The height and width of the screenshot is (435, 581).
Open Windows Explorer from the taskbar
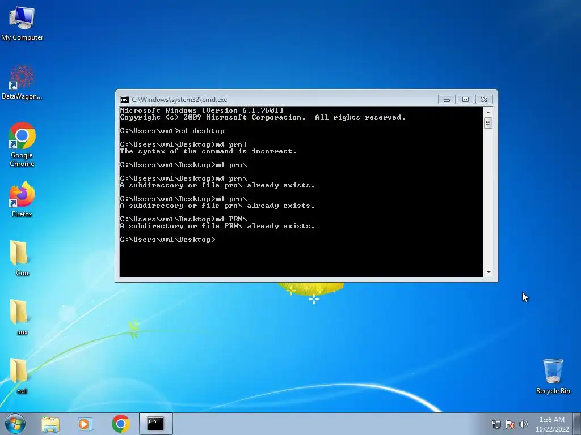(50, 424)
